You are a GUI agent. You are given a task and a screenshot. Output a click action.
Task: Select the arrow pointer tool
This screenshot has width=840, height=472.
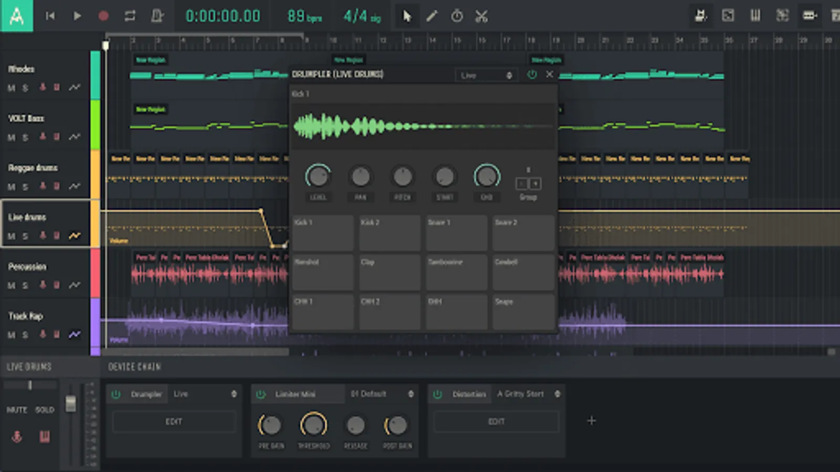tap(407, 16)
